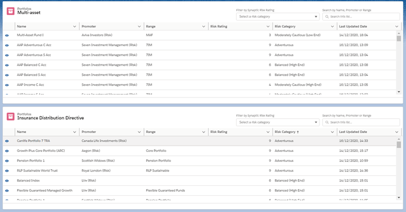This screenshot has height=212, width=406.
Task: Click eye icon for Balanced Index row
Action: (x=7, y=181)
